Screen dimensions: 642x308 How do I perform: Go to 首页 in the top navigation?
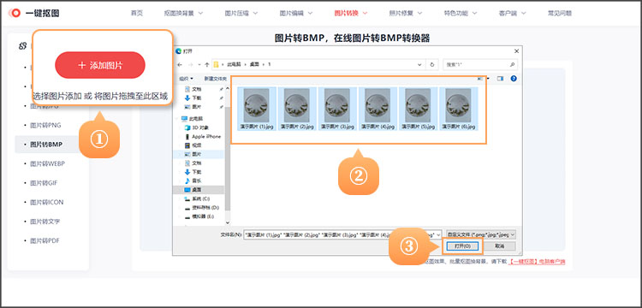pos(137,13)
